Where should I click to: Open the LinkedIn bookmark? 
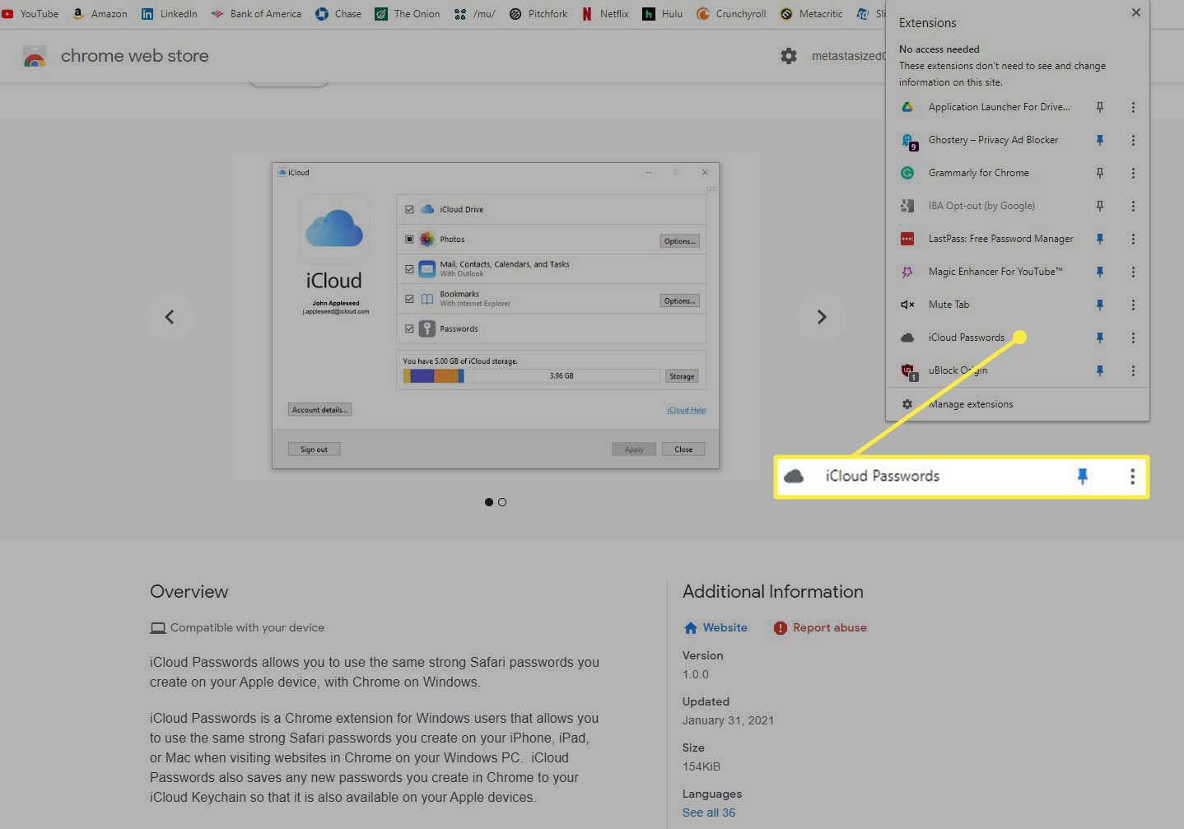pyautogui.click(x=169, y=13)
